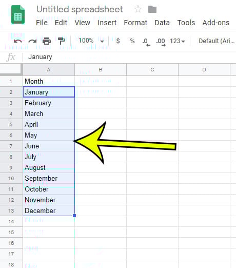
Task: Open the Insert menu
Action: tap(107, 23)
